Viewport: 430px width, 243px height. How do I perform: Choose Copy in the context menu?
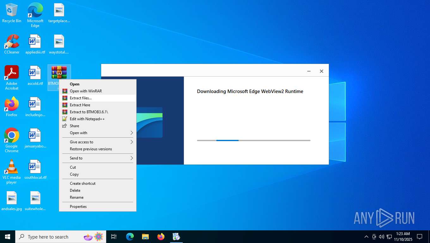click(98, 174)
